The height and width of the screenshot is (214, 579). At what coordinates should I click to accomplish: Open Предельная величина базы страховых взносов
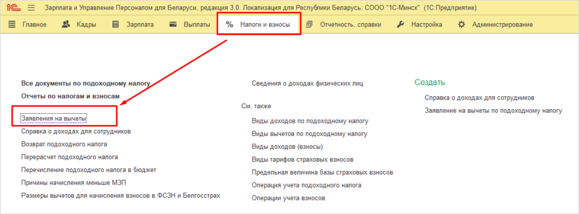tap(322, 172)
